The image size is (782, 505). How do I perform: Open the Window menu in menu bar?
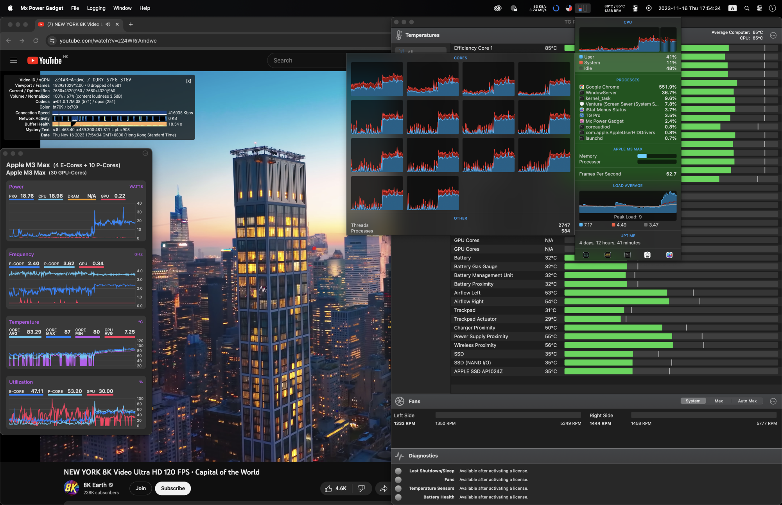[122, 8]
